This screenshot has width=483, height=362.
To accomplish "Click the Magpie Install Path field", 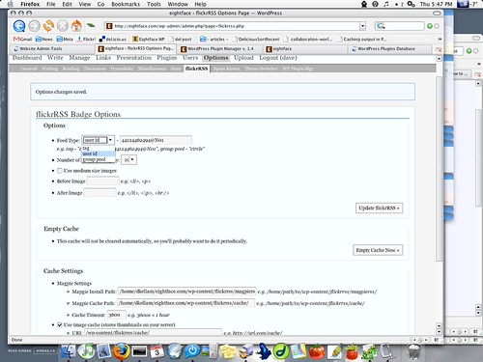I will (186, 292).
